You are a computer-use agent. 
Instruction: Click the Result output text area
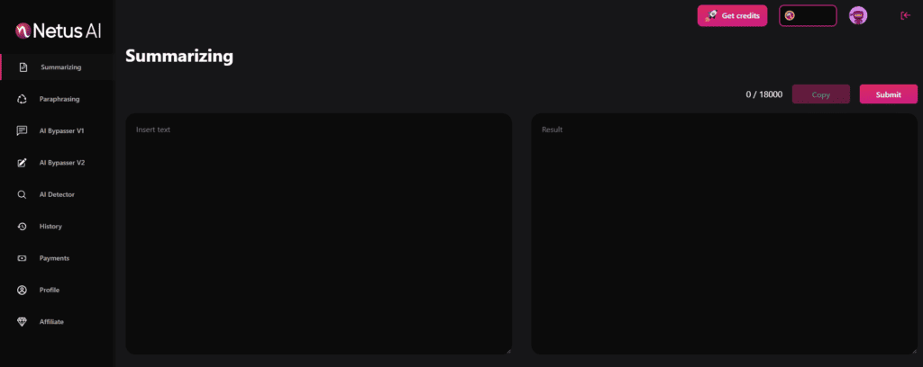724,234
